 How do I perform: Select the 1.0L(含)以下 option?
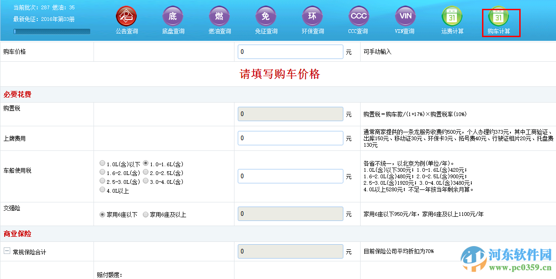click(x=102, y=163)
